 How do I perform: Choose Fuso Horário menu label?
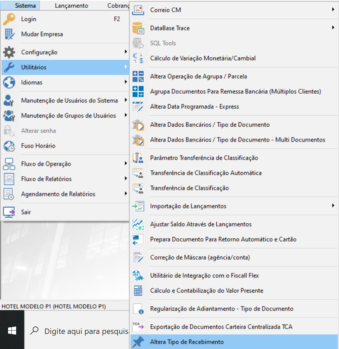38,146
